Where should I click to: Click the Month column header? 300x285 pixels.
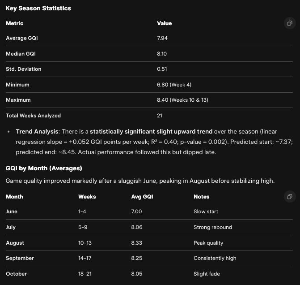point(14,197)
